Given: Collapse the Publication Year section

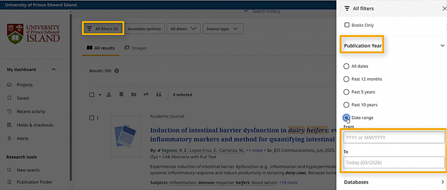Looking at the screenshot, I should point(442,45).
